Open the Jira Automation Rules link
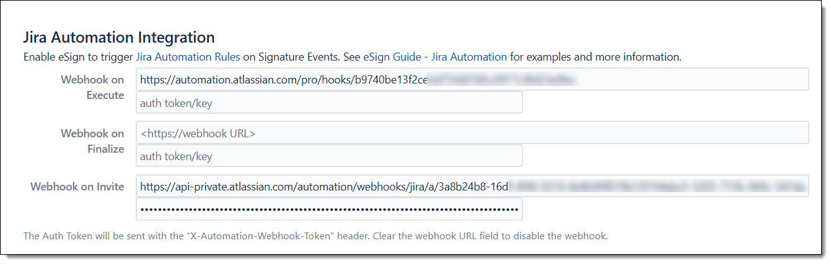This screenshot has height=264, width=831. tap(188, 57)
